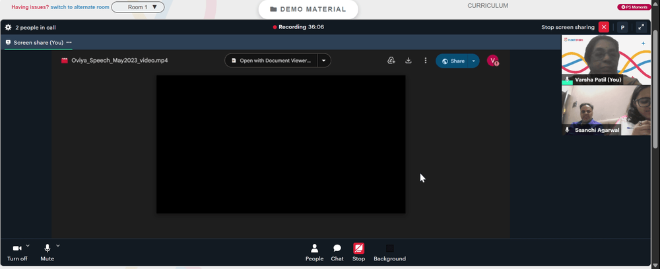The image size is (660, 269).
Task: Turn off the camera
Action: [17, 253]
